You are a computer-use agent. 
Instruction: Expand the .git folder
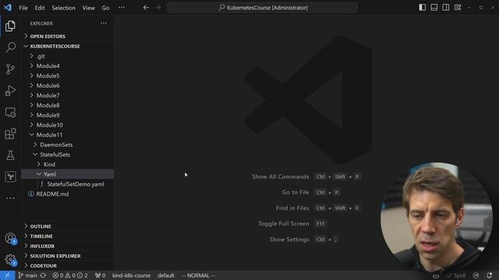click(x=68, y=56)
